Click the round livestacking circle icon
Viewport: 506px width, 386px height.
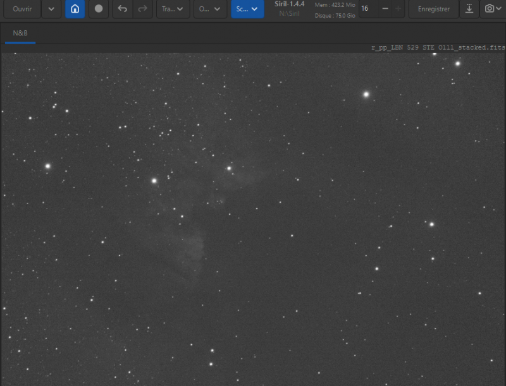coord(99,9)
